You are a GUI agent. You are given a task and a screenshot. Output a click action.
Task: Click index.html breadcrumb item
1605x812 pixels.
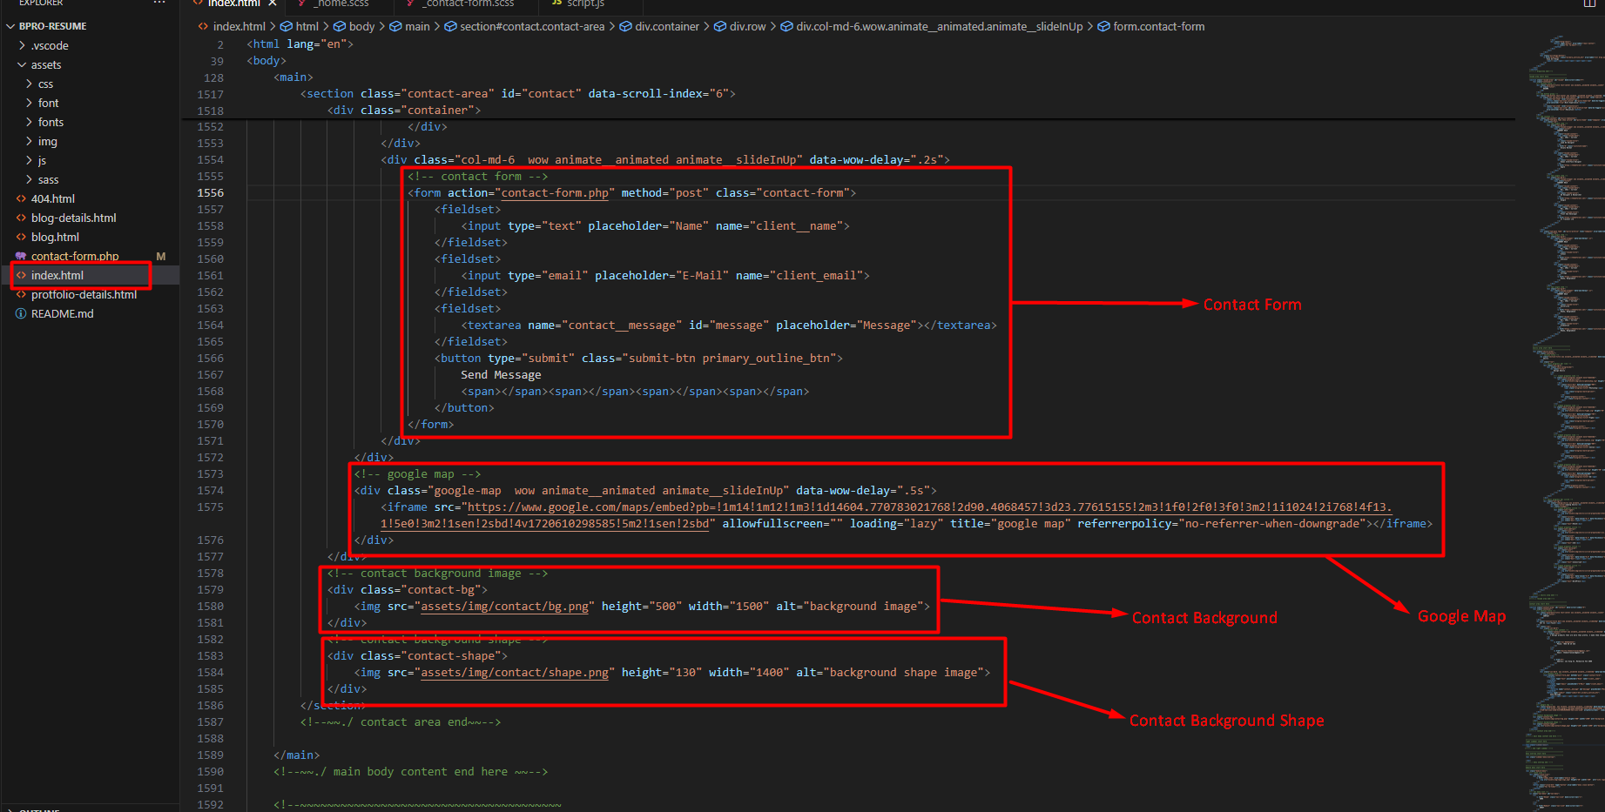232,26
